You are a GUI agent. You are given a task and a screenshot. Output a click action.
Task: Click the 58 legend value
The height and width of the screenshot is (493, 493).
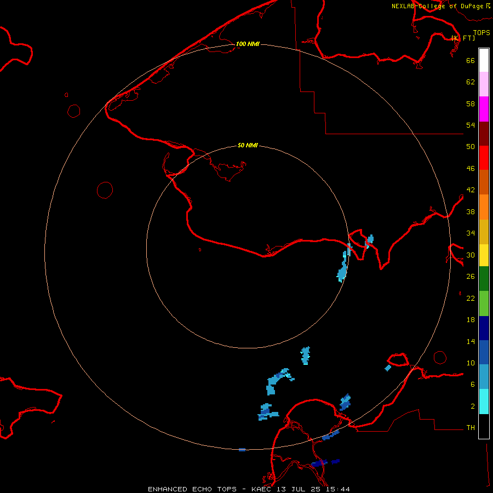tap(471, 104)
